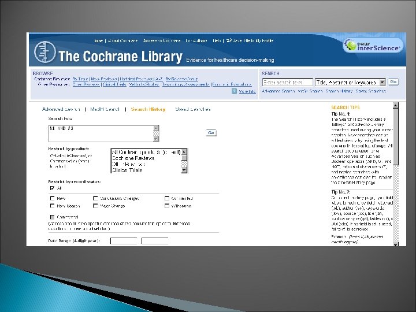Enable the Commented checkbox
Viewport: 416px width, 312px height.
point(166,198)
